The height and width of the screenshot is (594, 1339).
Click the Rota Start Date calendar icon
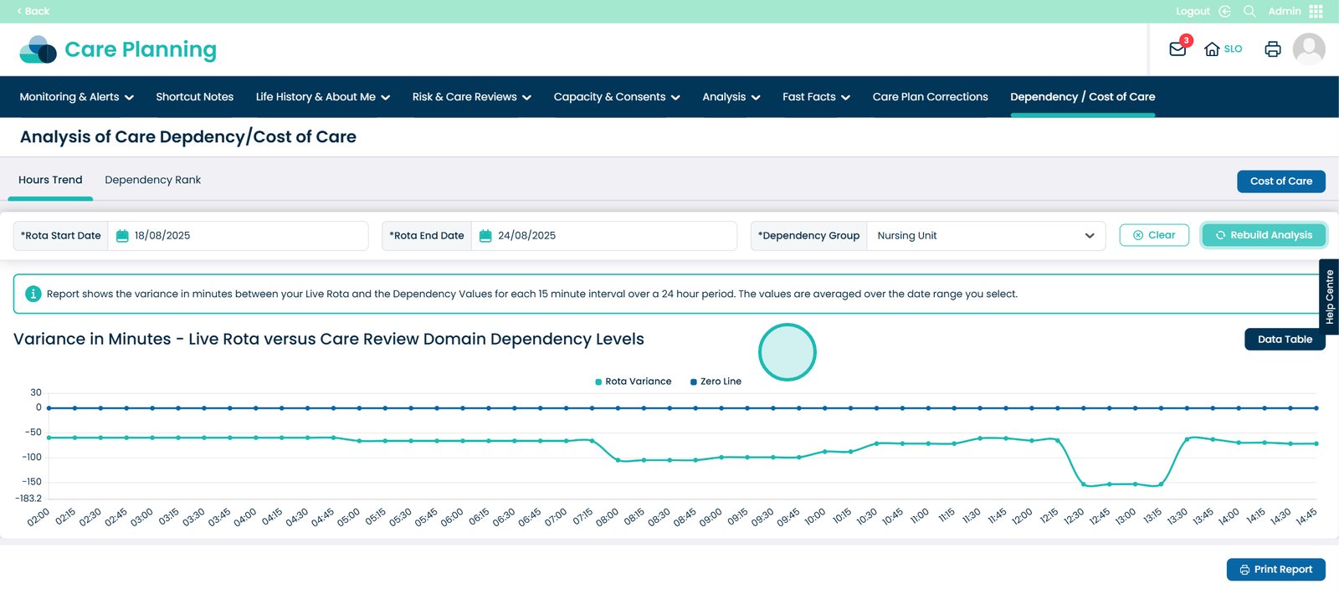click(122, 236)
